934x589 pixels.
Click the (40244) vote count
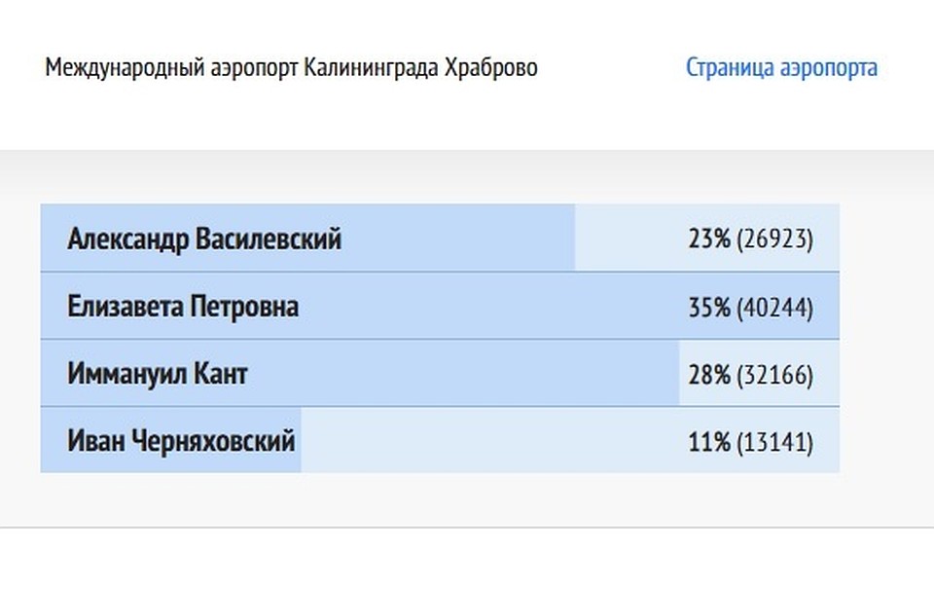pos(775,309)
